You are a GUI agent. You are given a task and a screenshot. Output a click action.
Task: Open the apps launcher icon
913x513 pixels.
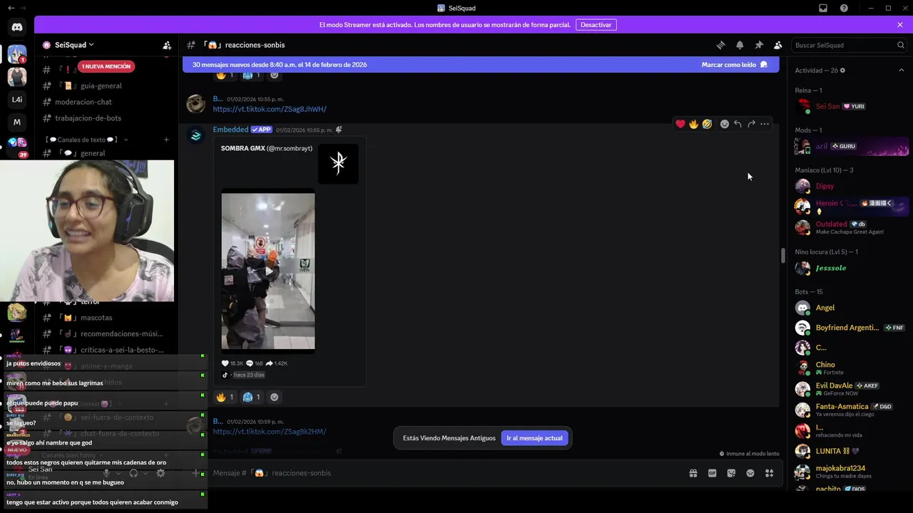point(769,473)
